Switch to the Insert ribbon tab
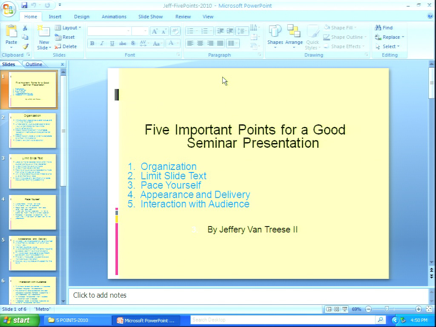Viewport: 436px width, 327px height. pyautogui.click(x=55, y=17)
